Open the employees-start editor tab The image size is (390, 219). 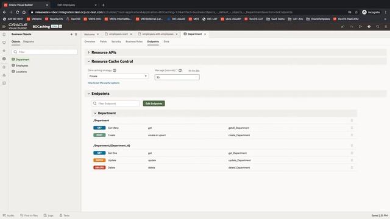[118, 34]
